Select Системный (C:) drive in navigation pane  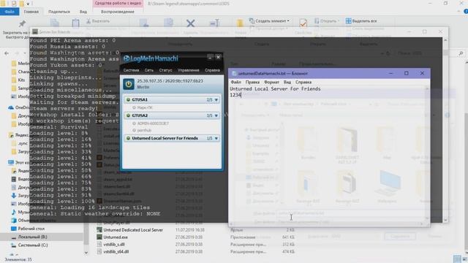click(x=29, y=245)
